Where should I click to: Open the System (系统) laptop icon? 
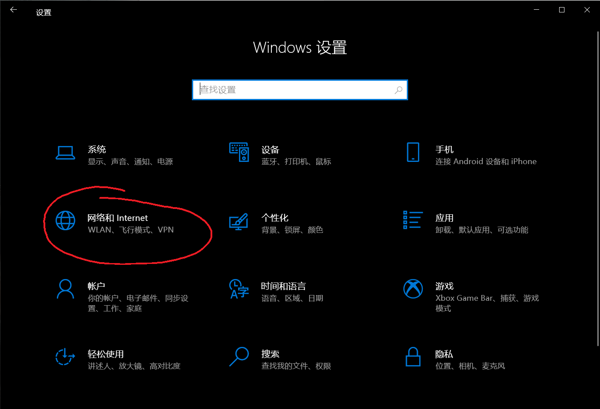click(65, 153)
